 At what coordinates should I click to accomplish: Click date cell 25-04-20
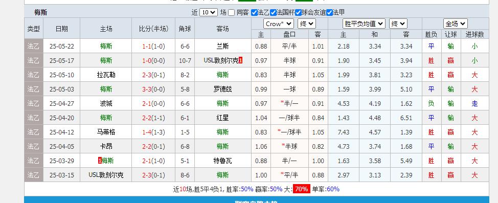coord(62,118)
